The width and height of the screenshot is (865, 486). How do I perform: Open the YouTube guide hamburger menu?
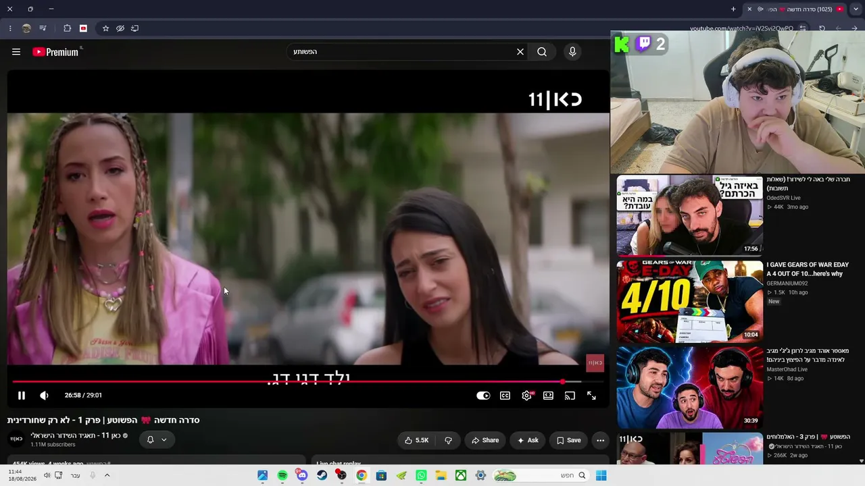pyautogui.click(x=16, y=52)
